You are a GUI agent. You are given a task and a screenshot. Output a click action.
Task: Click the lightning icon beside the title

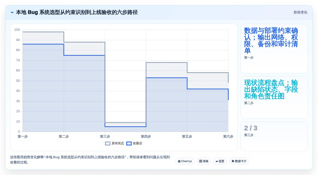pos(12,12)
